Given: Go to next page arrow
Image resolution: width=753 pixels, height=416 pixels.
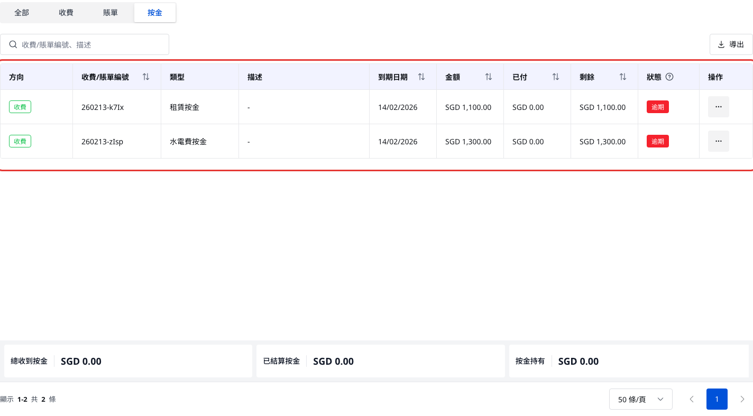Looking at the screenshot, I should tap(742, 399).
